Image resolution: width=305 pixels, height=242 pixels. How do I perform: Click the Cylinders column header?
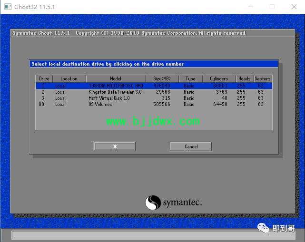pyautogui.click(x=219, y=79)
